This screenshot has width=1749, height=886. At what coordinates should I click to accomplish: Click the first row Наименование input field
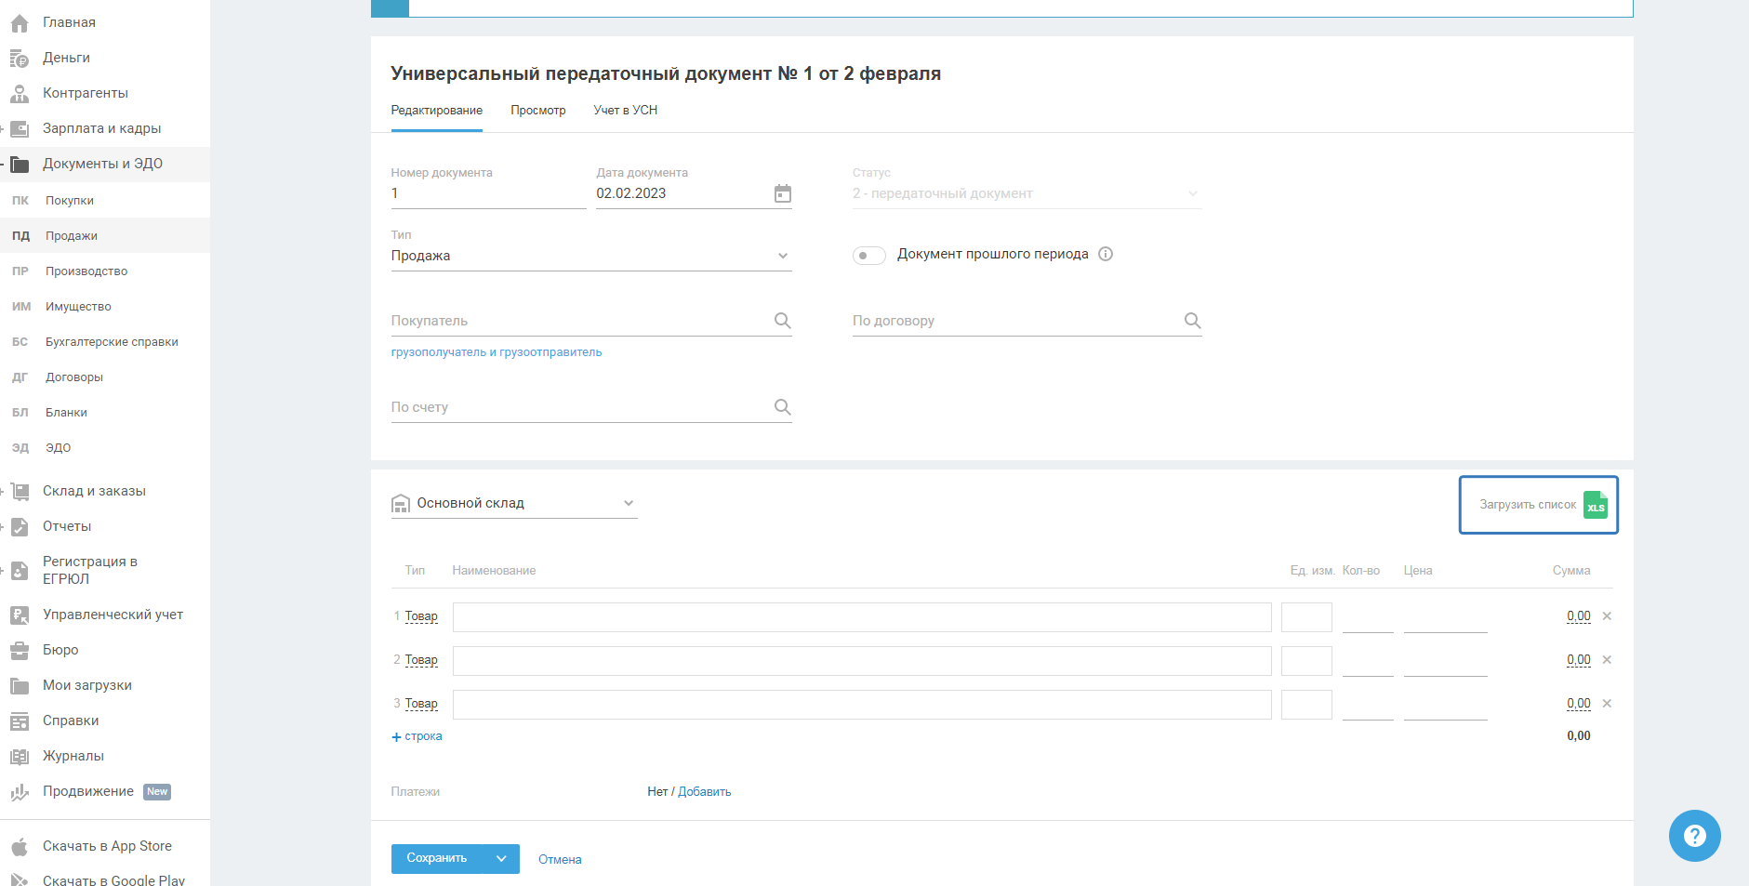tap(862, 617)
